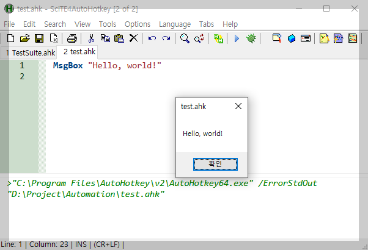368x250 pixels.
Task: Click the dialog window toolbar icon
Action: [x=306, y=38]
